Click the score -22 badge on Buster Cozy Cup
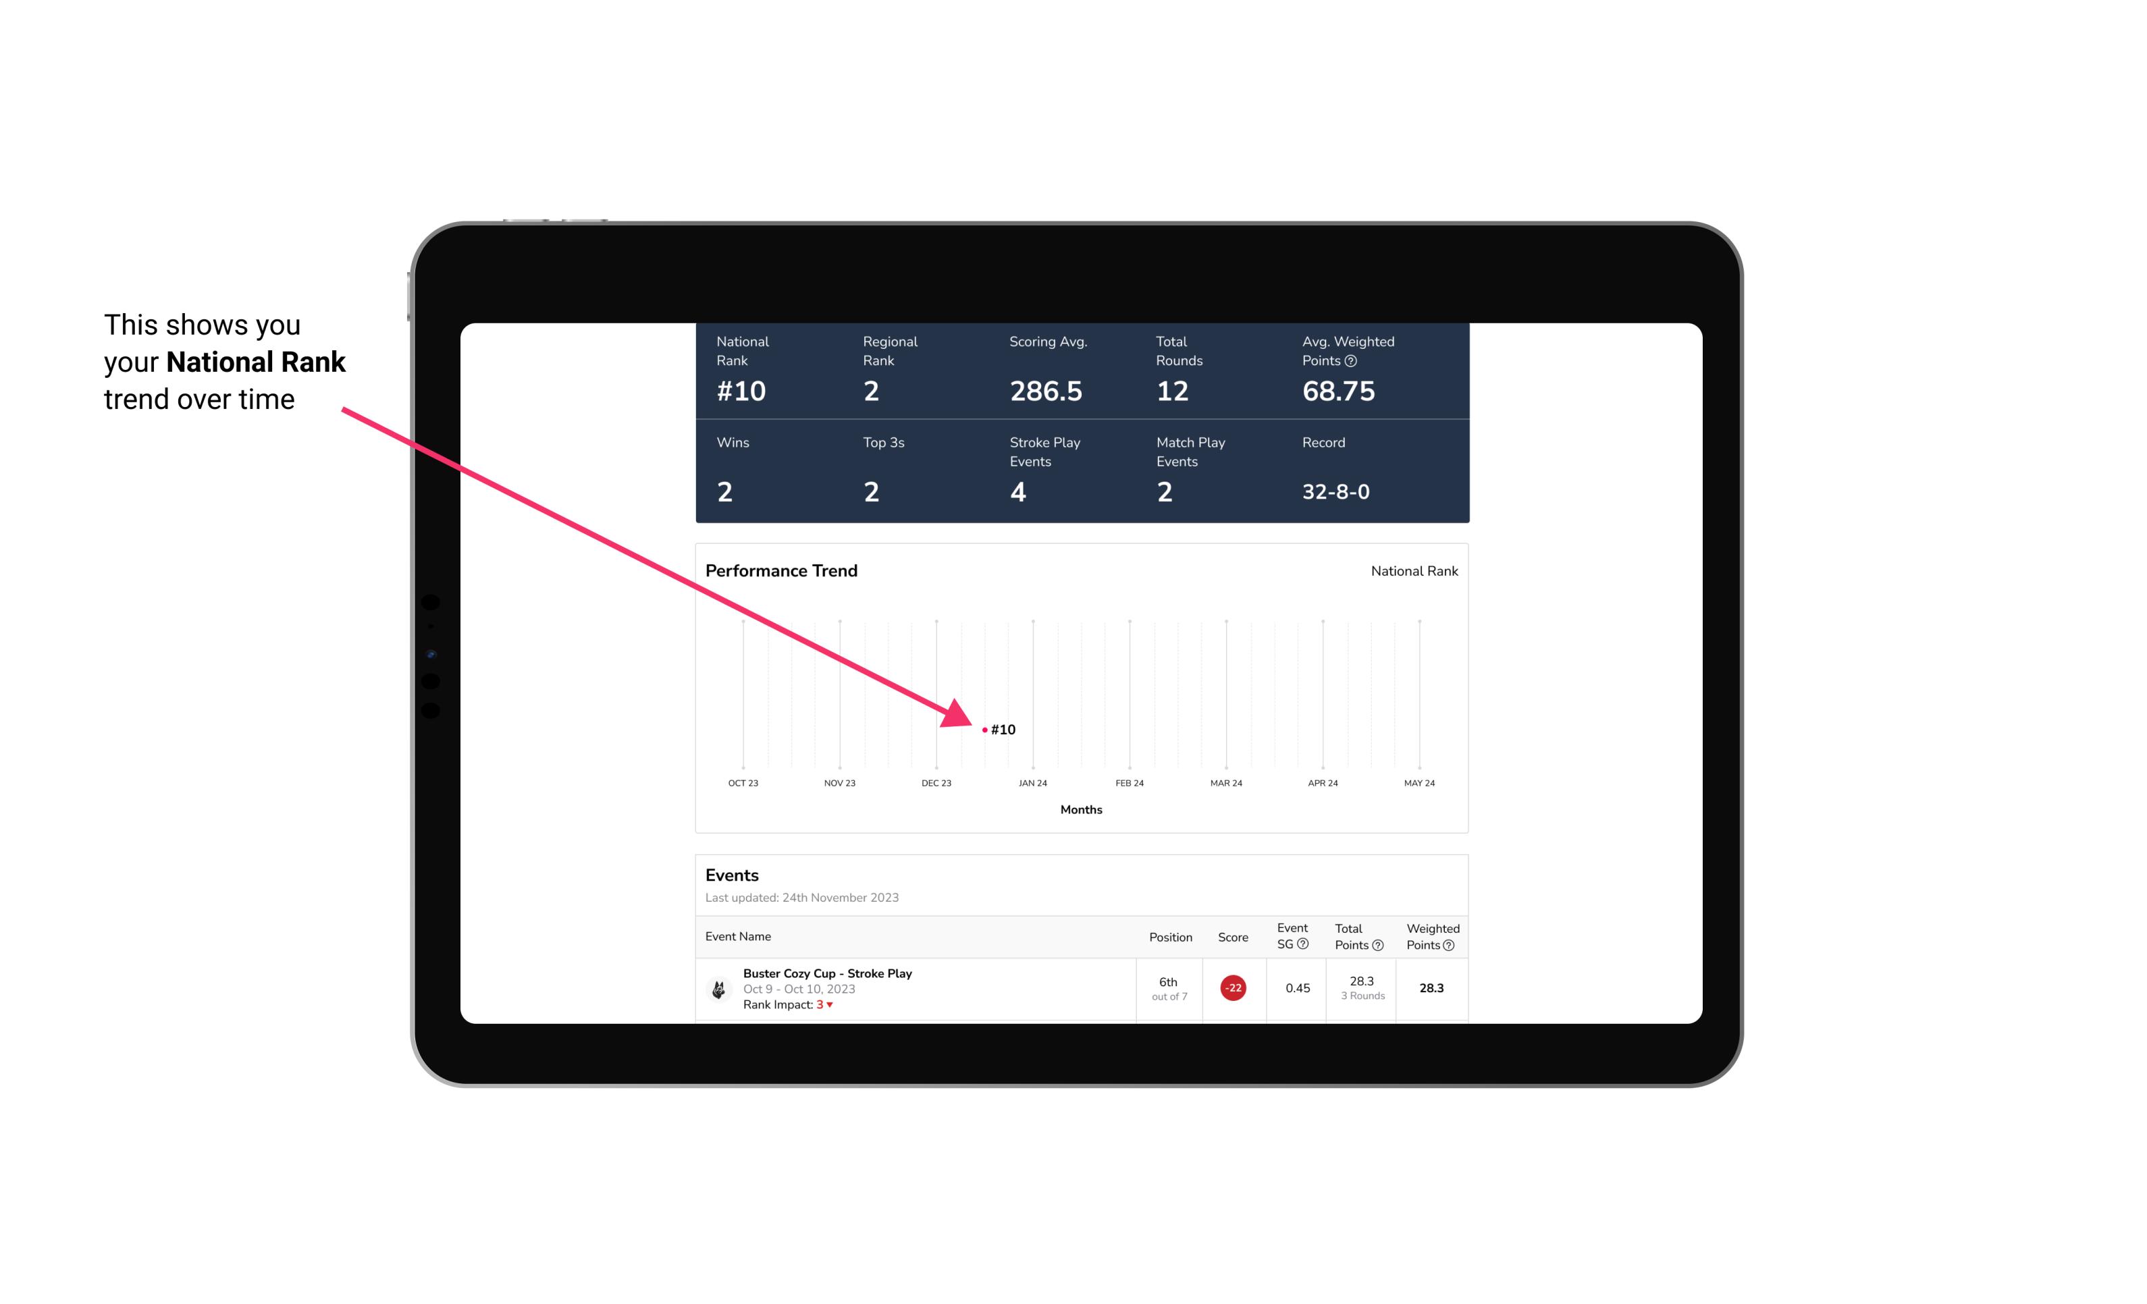Viewport: 2147px width, 1304px height. 1233,987
